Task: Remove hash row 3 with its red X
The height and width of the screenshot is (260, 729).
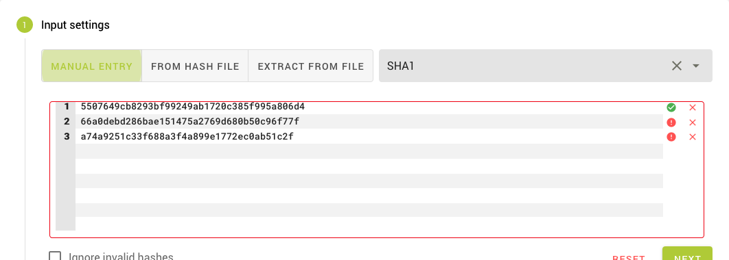Action: click(x=692, y=137)
